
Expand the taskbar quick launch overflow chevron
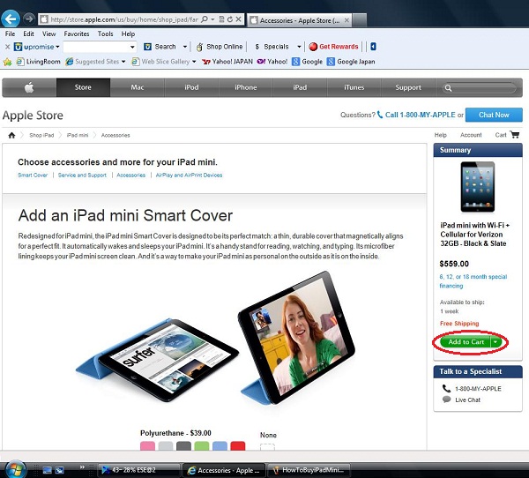pos(82,467)
